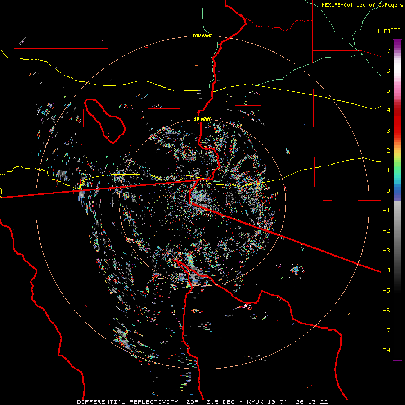
Task: Click the 4 value on the scale
Action: (x=388, y=111)
